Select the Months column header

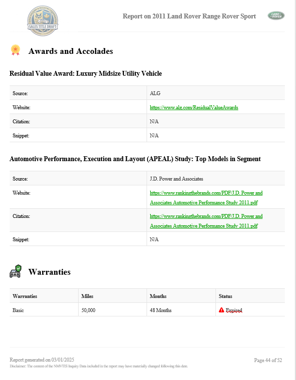(158, 296)
